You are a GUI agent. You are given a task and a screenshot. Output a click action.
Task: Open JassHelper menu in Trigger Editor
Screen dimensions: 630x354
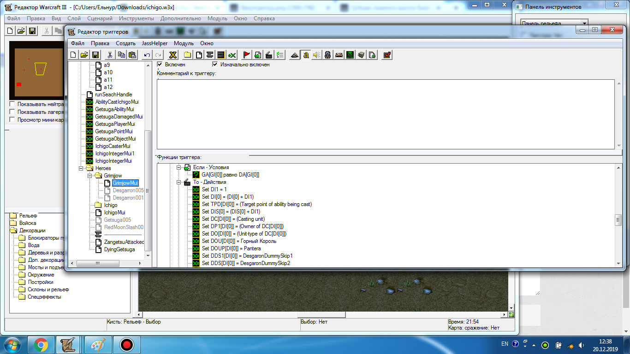155,43
